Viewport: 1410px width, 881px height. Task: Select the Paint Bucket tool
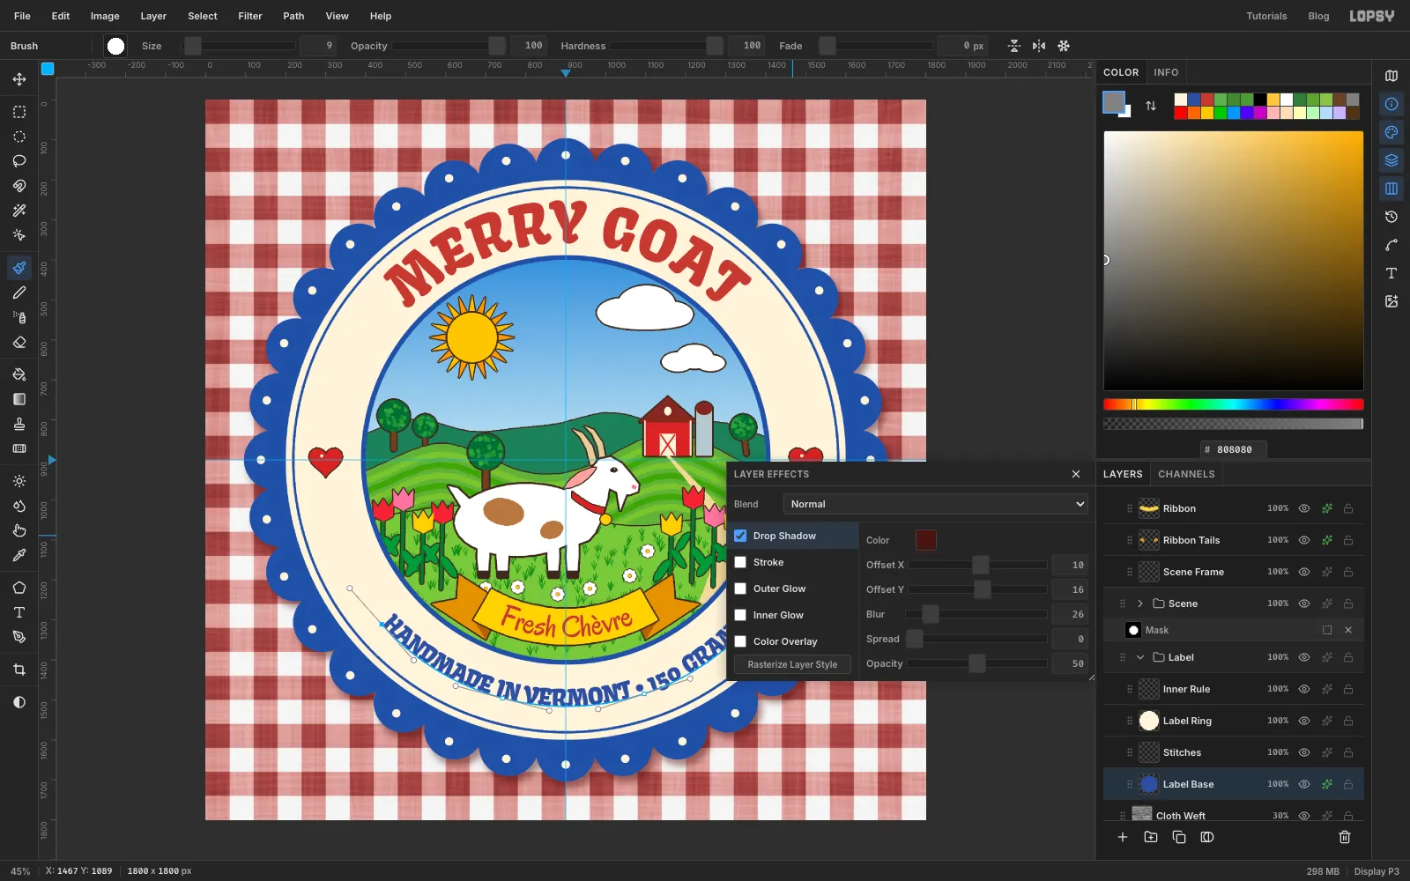(19, 374)
